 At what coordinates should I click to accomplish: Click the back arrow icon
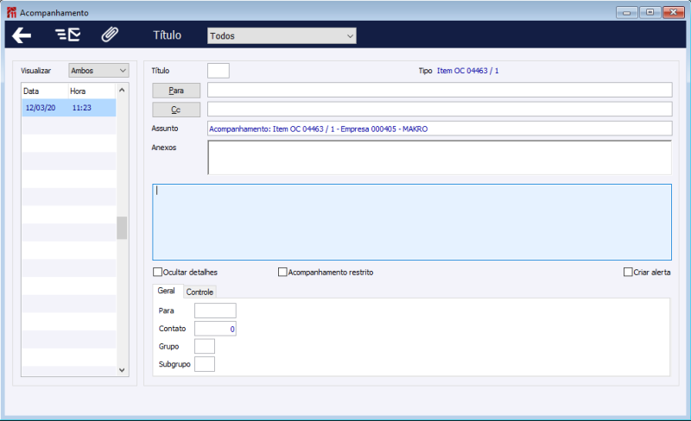(22, 35)
